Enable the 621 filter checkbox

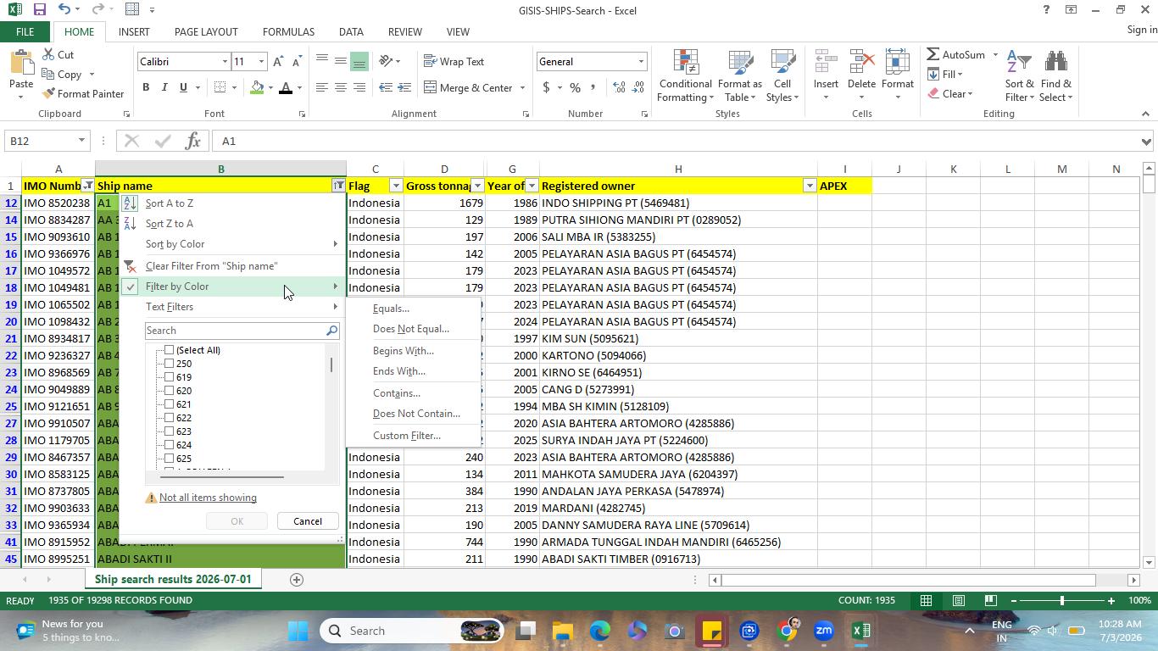click(x=169, y=404)
